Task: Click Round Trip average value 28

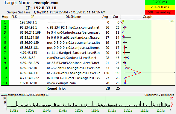Action: [x=108, y=88]
